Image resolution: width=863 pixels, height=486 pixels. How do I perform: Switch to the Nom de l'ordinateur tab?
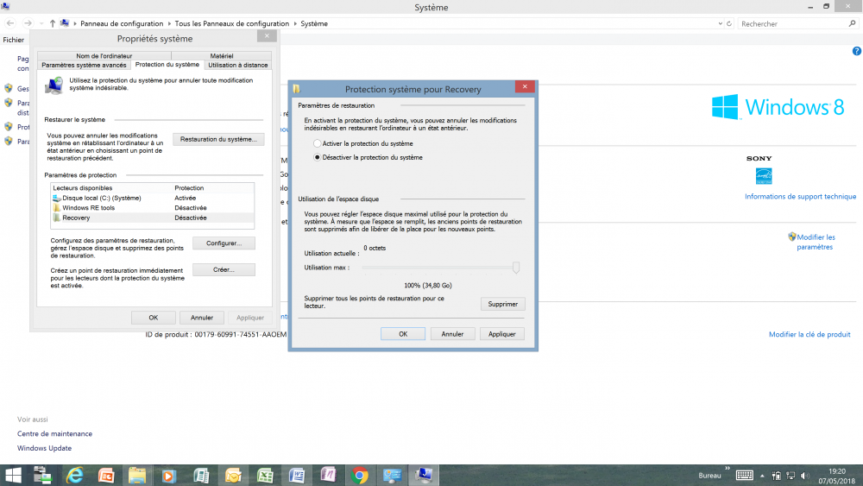point(104,55)
